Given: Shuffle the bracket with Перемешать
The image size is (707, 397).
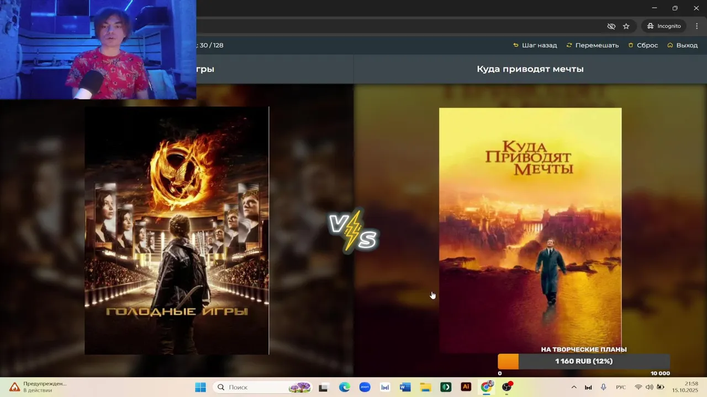Looking at the screenshot, I should [592, 45].
